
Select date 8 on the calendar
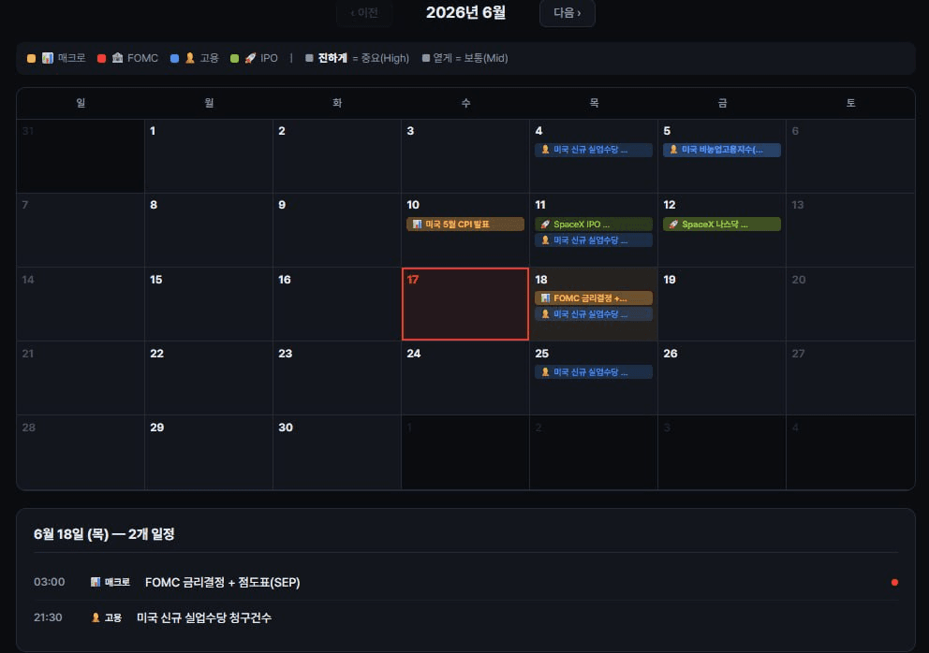209,230
